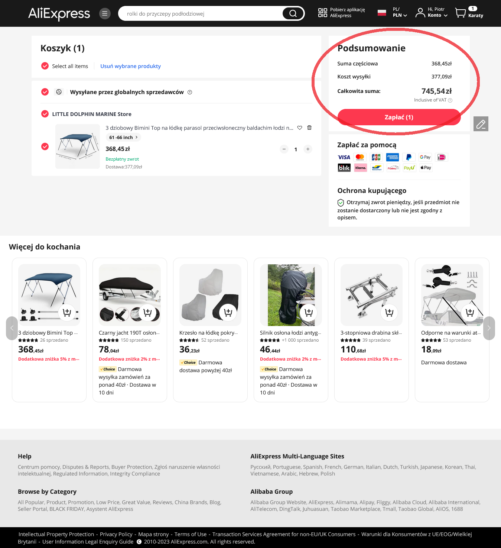Image resolution: width=501 pixels, height=548 pixels.
Task: Show next recommended products with right arrow
Action: pos(489,328)
